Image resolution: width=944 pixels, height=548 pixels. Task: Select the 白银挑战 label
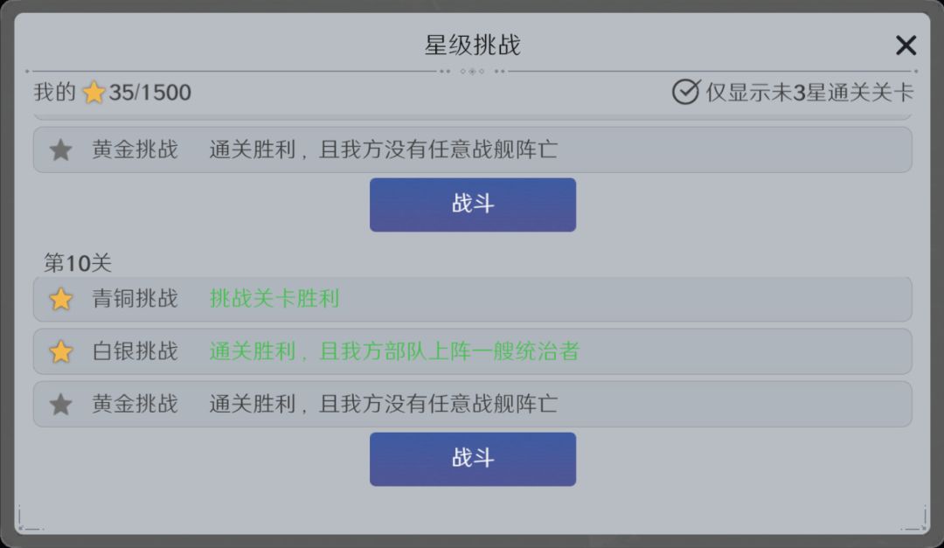[135, 351]
